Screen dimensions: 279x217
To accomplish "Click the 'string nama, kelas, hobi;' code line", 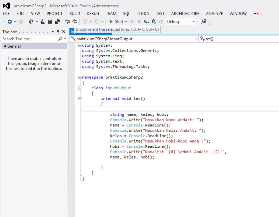I will pos(139,114).
